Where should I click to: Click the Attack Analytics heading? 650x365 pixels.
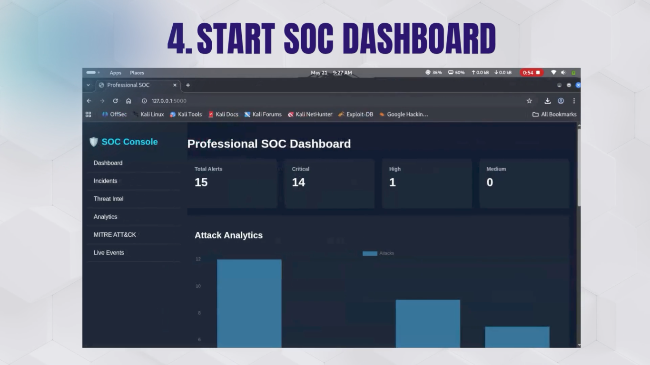(228, 235)
